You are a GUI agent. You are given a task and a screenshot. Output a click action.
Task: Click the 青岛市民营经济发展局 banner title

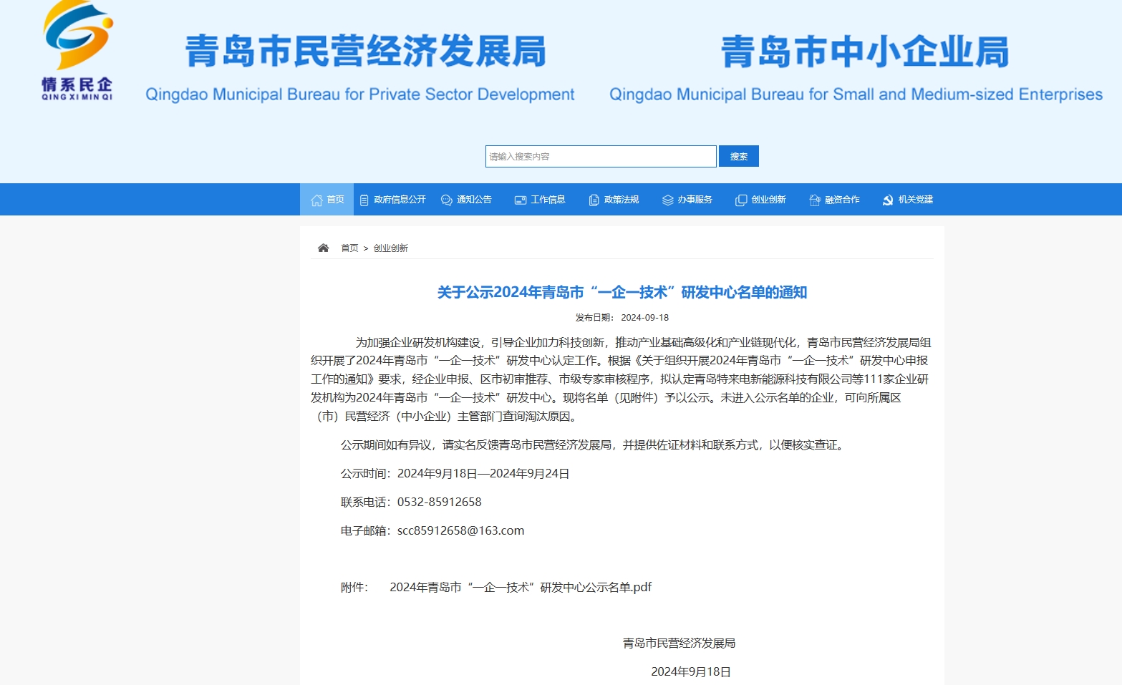tap(365, 52)
